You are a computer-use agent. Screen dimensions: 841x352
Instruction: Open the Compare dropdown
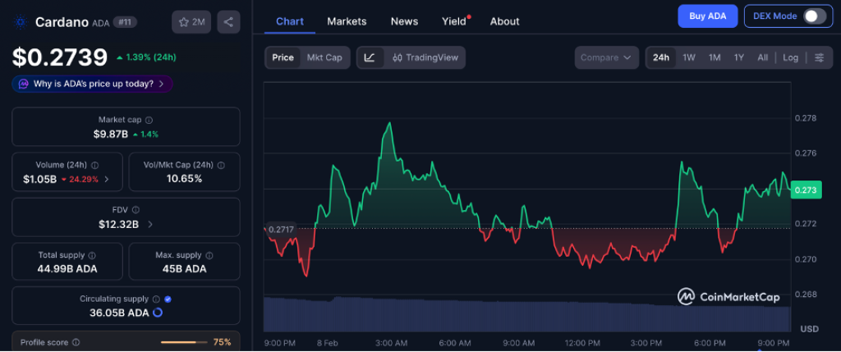tap(606, 57)
